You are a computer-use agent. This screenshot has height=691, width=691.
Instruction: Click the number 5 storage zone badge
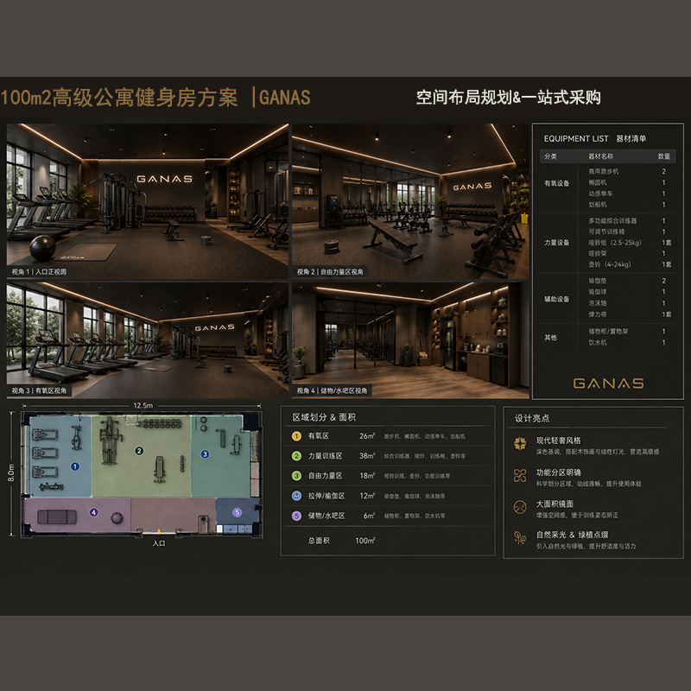(x=296, y=516)
